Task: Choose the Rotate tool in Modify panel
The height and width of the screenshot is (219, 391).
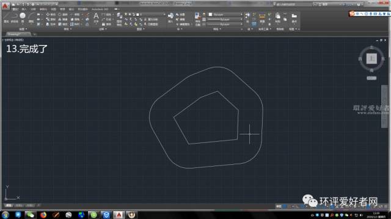Action: 63,15
